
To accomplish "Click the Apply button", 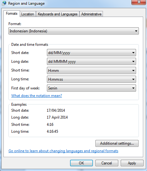I will pyautogui.click(x=132, y=163).
